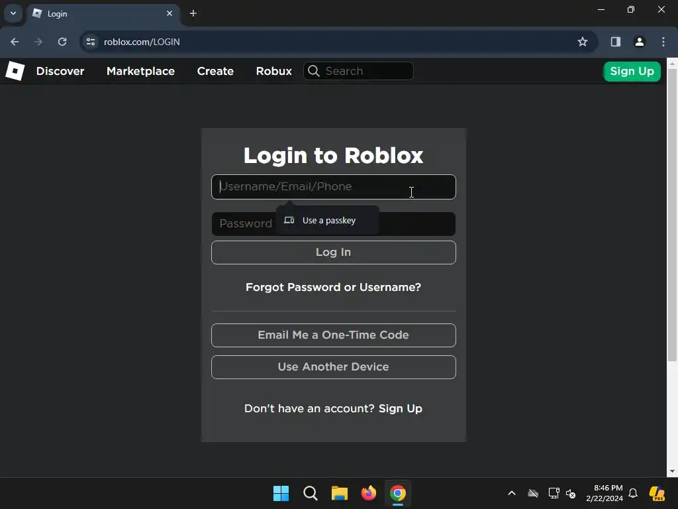This screenshot has height=509, width=678.
Task: Close the Login tab
Action: (x=169, y=13)
